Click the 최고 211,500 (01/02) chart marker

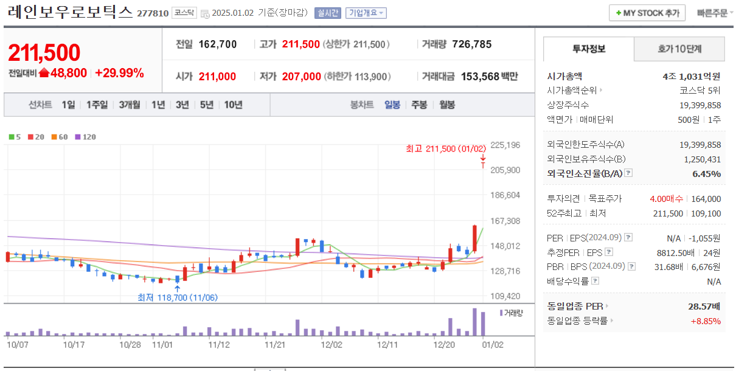click(x=446, y=148)
